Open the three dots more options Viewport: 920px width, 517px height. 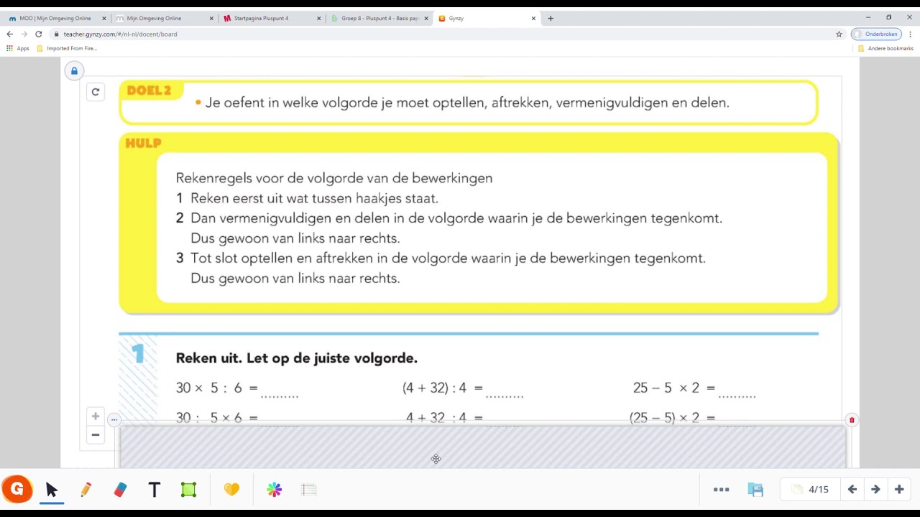click(x=721, y=490)
